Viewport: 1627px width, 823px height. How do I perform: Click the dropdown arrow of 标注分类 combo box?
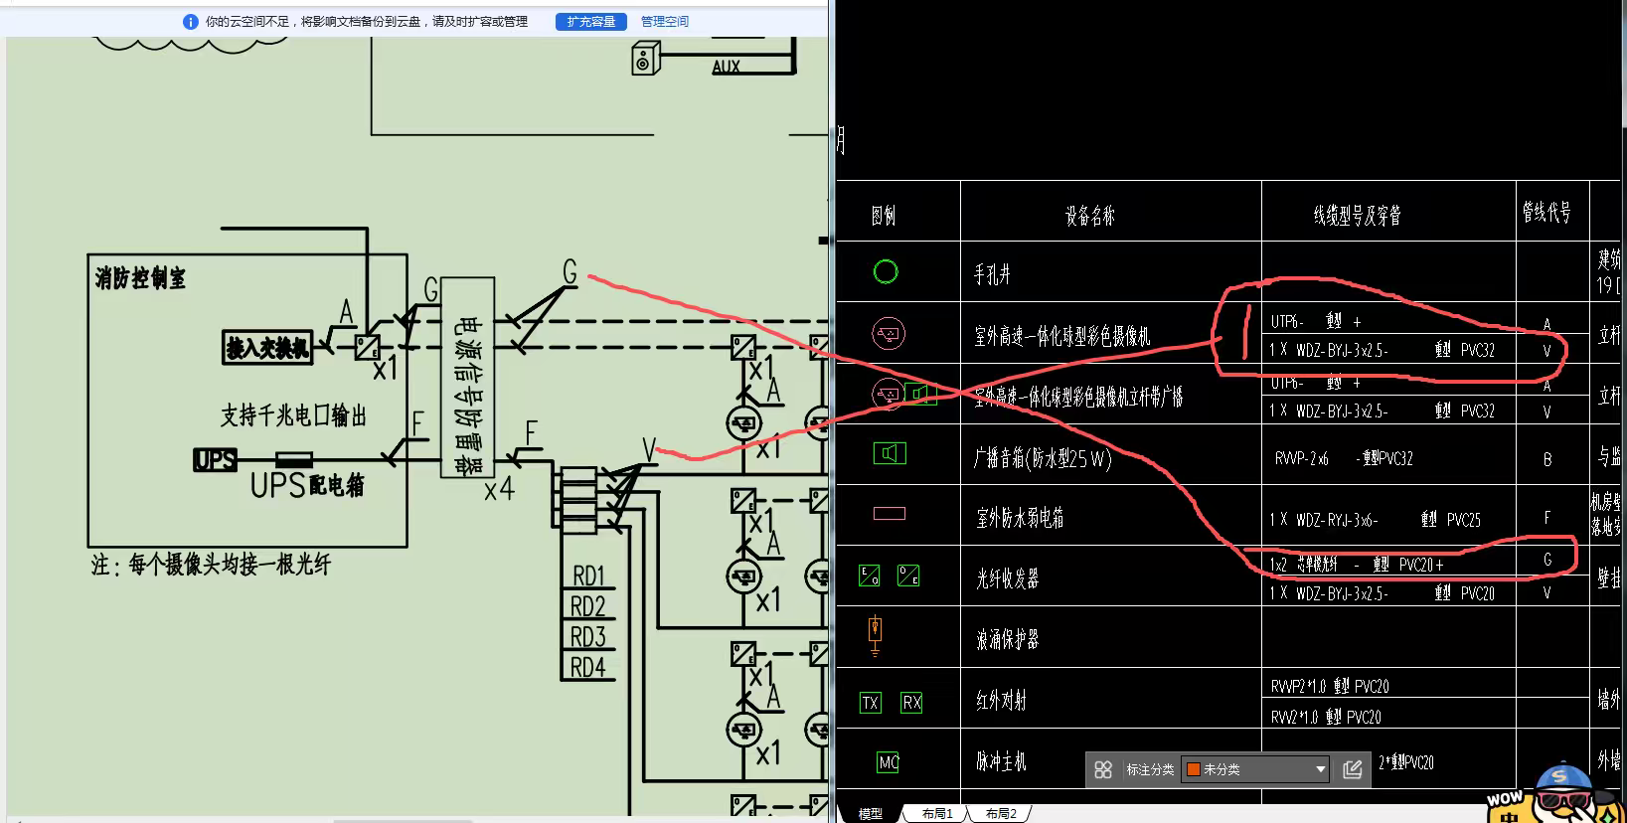coord(1320,769)
